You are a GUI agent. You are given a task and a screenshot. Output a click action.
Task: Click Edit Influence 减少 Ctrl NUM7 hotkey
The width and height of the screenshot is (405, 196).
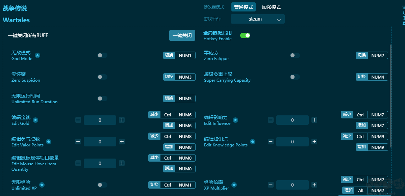click(364, 115)
